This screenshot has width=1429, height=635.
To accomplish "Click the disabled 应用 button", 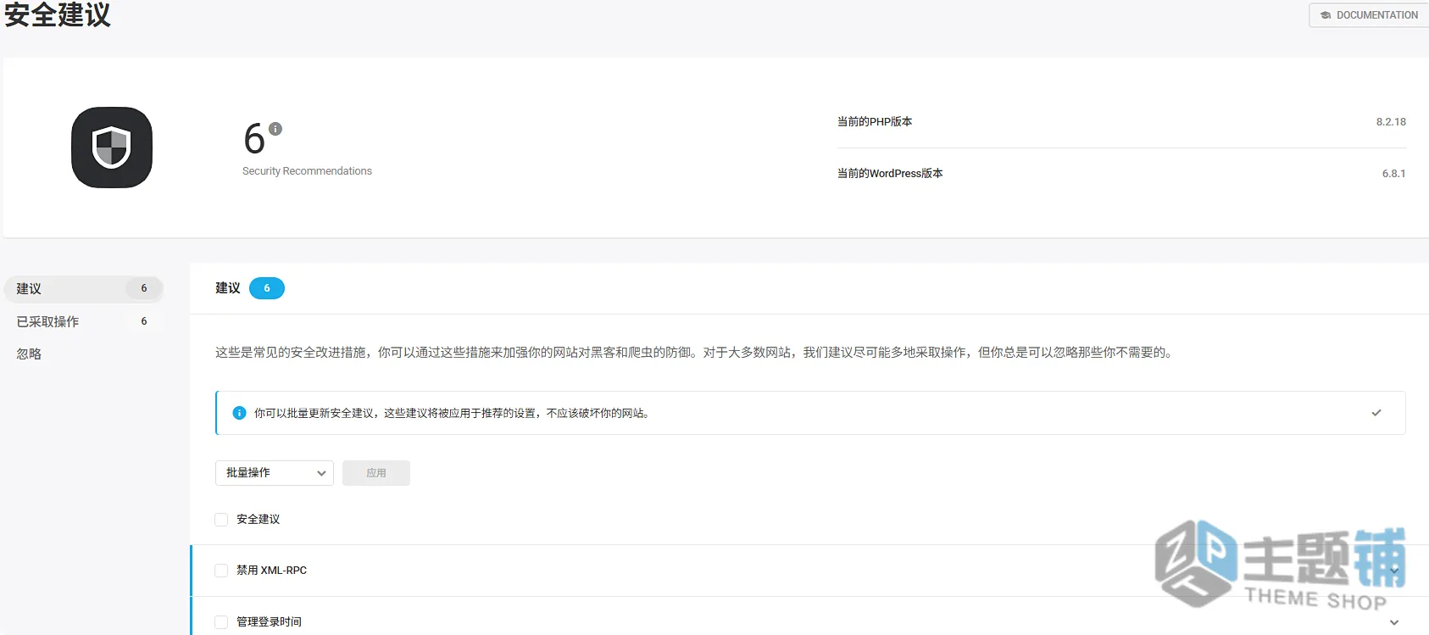I will [x=376, y=473].
